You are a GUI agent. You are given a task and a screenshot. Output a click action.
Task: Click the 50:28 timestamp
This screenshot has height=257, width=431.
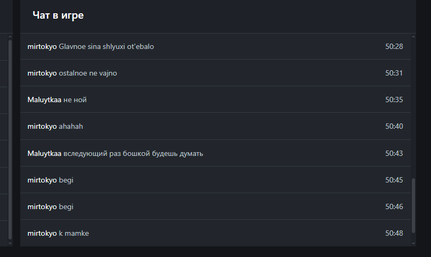click(x=394, y=46)
